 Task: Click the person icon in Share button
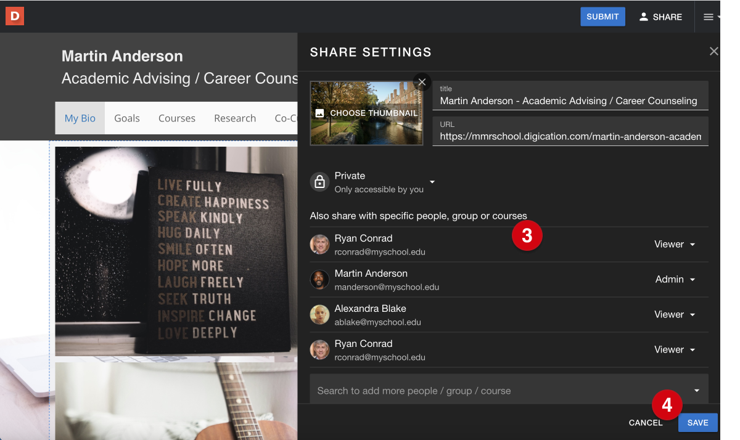click(644, 17)
